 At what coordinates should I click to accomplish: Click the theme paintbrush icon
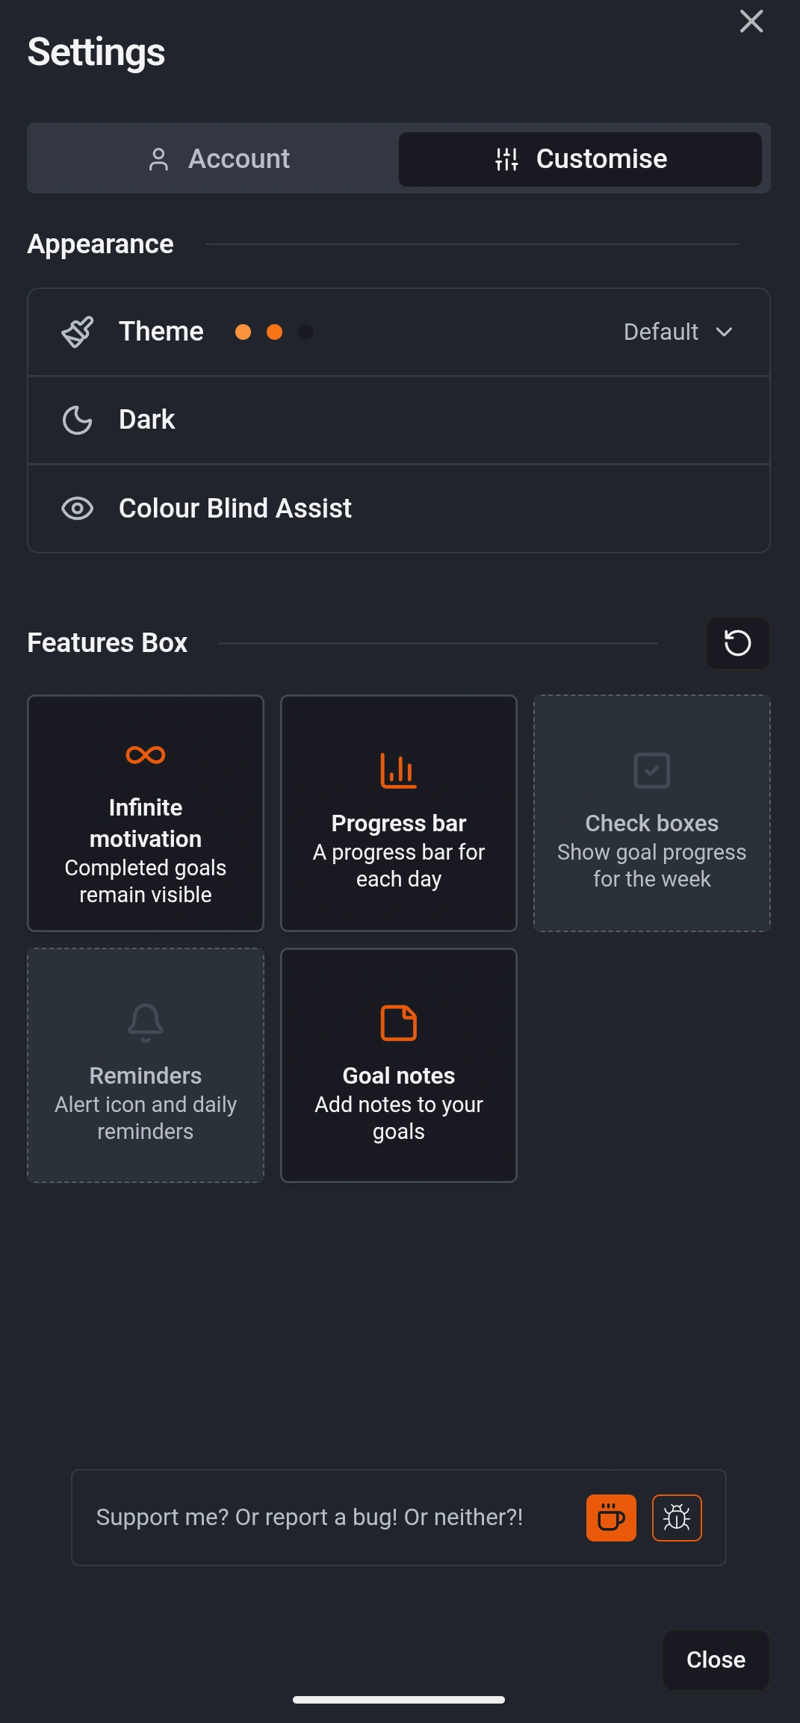coord(78,332)
